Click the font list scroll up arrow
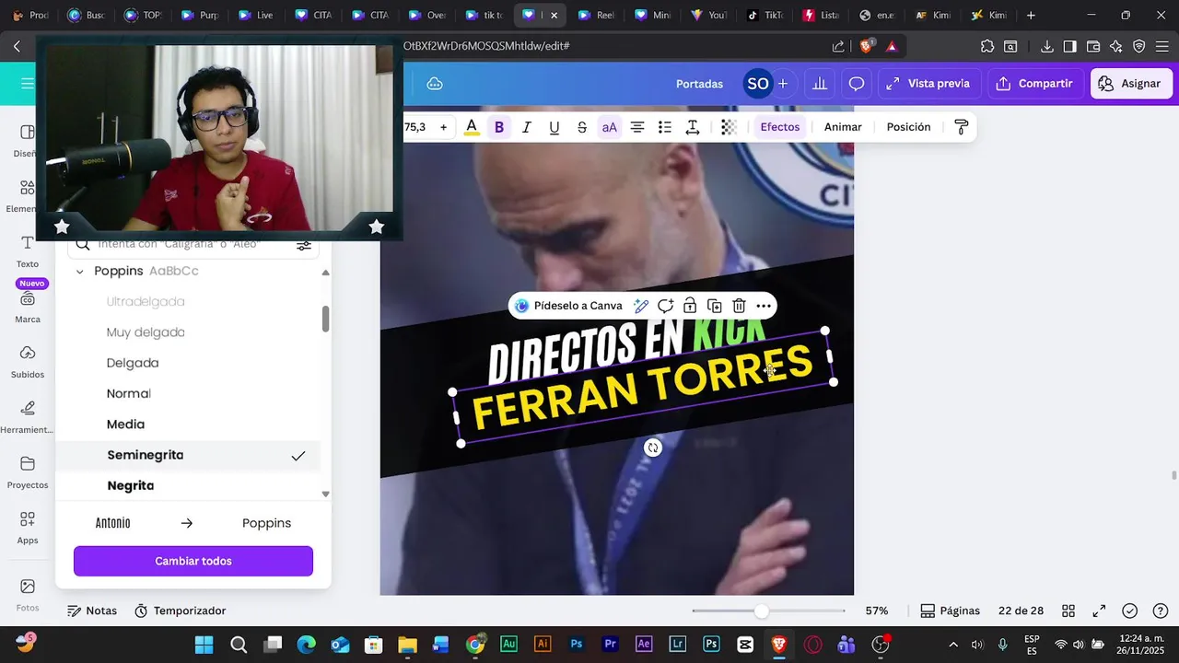Viewport: 1179px width, 663px height. 325,273
